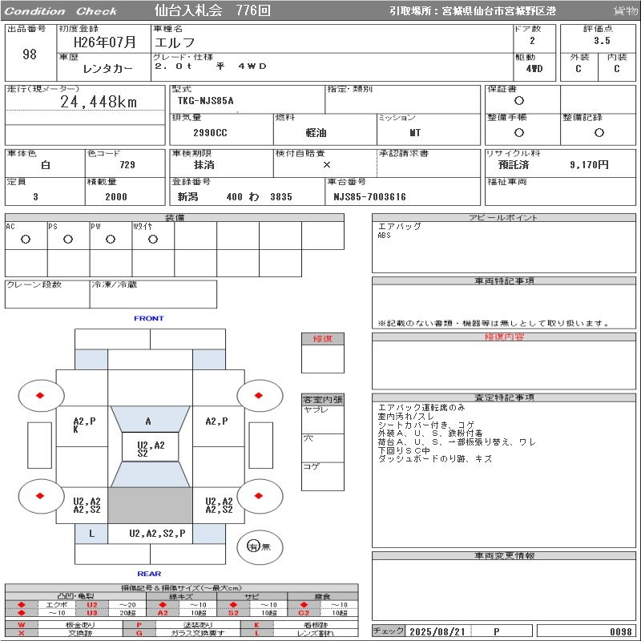The image size is (641, 641).
Task: Click the AC equipment circle mark
Action: pos(26,239)
